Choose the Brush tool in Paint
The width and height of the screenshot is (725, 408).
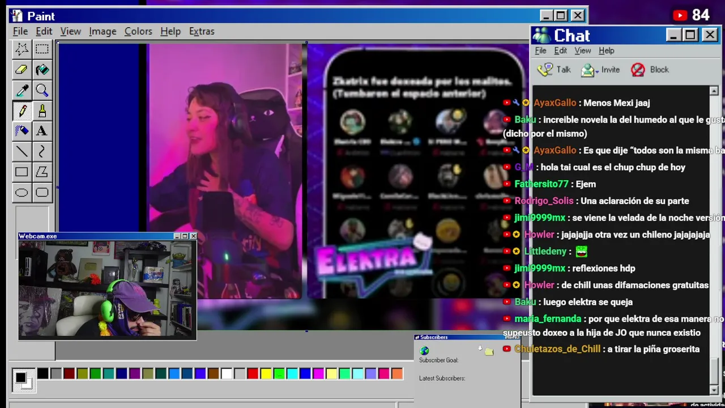coord(42,110)
